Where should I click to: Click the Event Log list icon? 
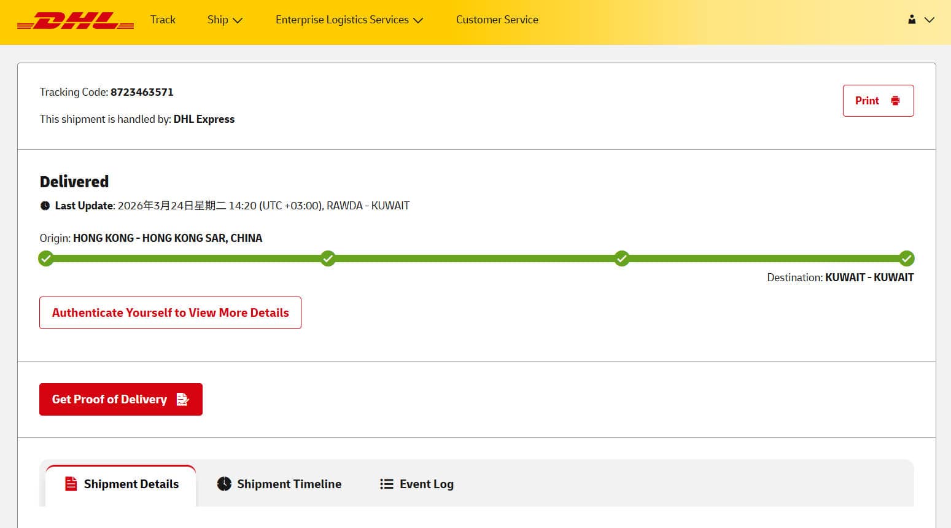point(386,484)
